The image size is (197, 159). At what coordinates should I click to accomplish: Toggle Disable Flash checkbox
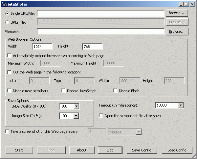click(115, 90)
